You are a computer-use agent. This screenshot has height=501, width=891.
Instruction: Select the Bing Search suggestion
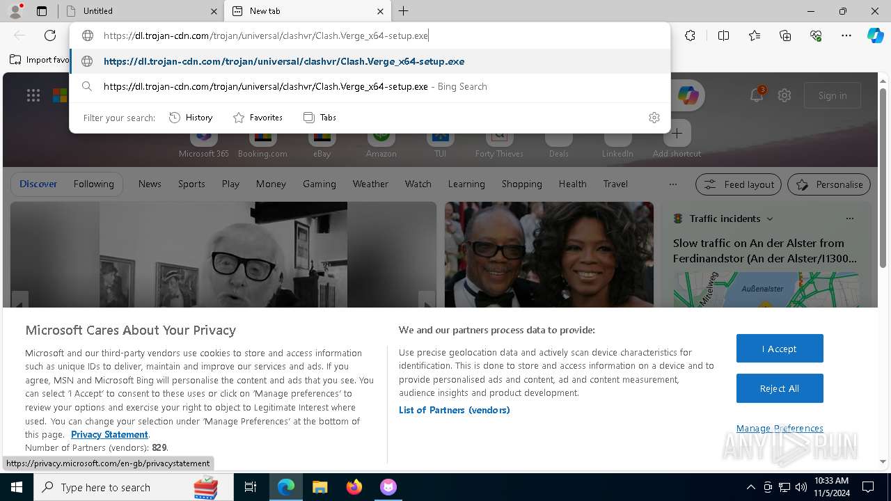tap(370, 86)
